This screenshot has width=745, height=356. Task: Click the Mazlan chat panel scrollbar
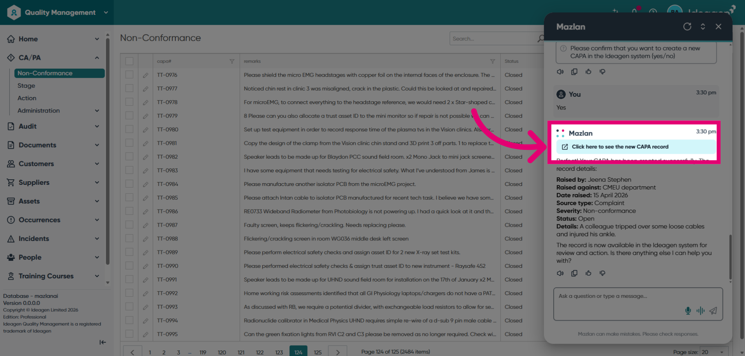[730, 257]
